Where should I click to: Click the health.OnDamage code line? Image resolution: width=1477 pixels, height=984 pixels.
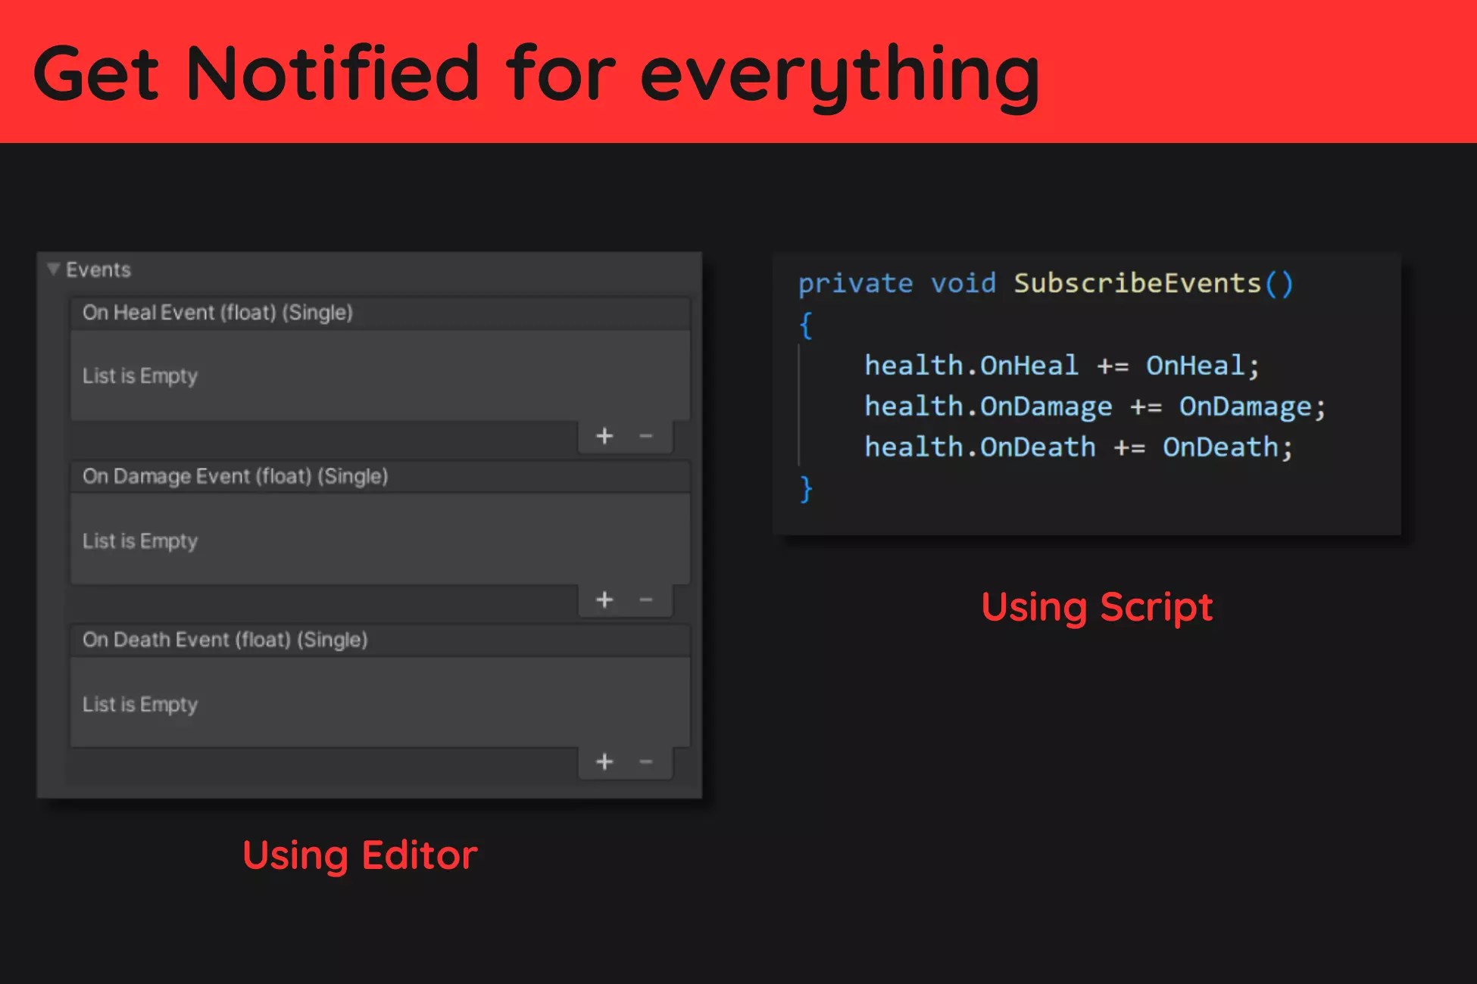1094,406
